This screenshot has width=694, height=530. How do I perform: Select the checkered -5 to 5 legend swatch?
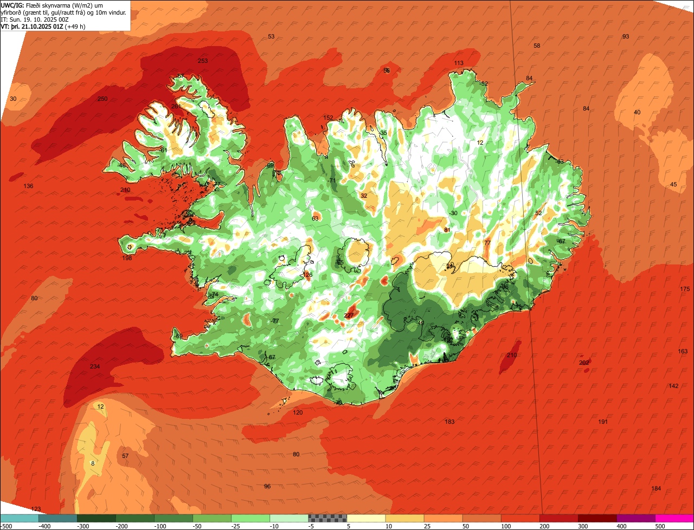pyautogui.click(x=327, y=518)
